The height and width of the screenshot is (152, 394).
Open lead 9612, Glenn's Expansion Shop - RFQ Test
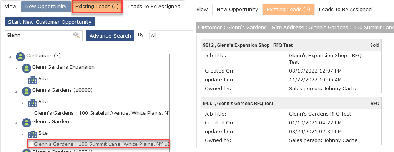click(x=291, y=45)
